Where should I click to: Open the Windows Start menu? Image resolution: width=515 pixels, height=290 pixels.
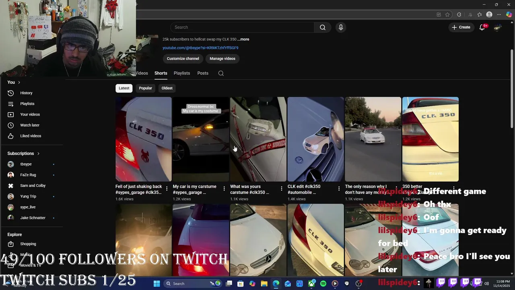(x=157, y=284)
